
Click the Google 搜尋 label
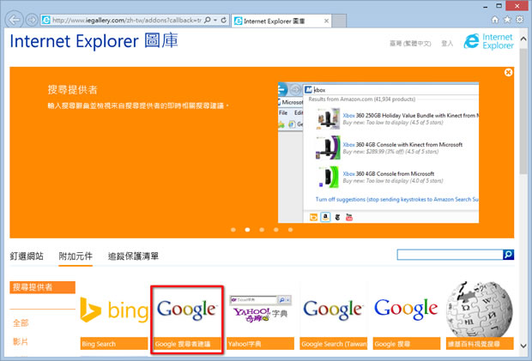click(x=407, y=344)
